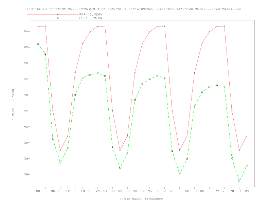Image resolution: width=269 pixels, height=208 pixels.
Task: Select the red O_MEAN legend line sample
Action: click(x=53, y=14)
